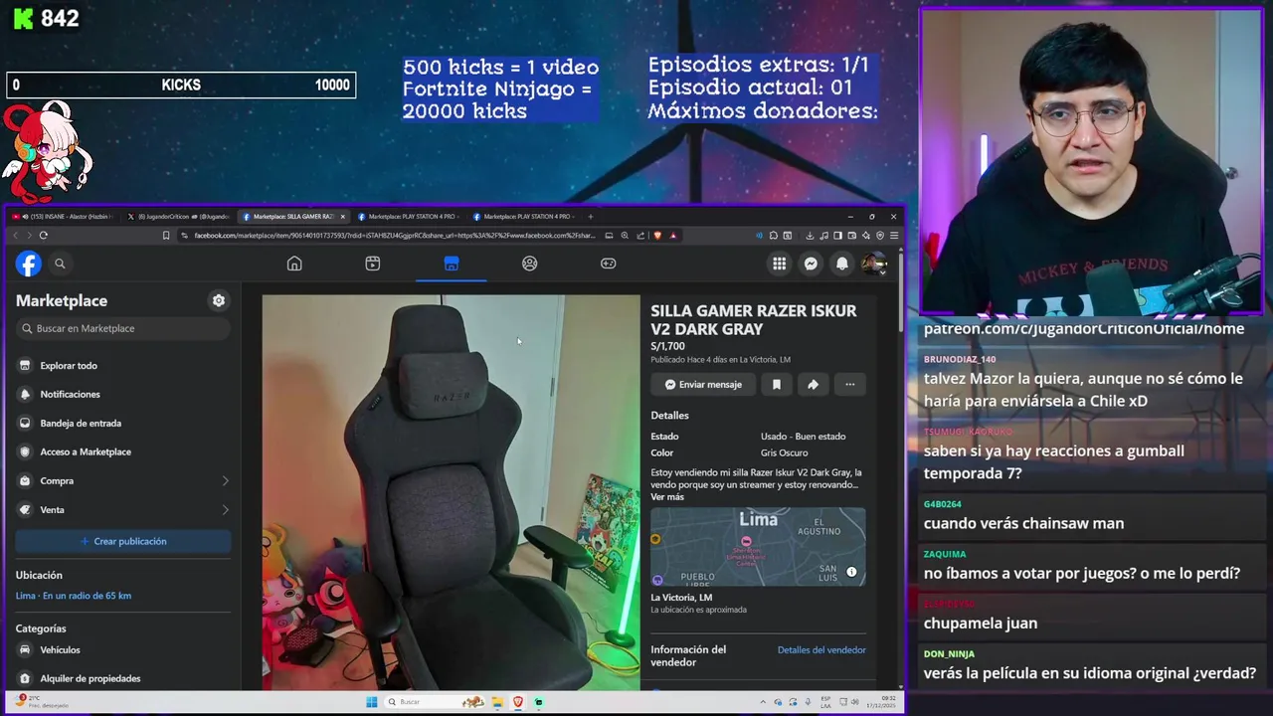Screen dimensions: 1273x716
Task: Go to Facebook Home icon
Action: 294,264
